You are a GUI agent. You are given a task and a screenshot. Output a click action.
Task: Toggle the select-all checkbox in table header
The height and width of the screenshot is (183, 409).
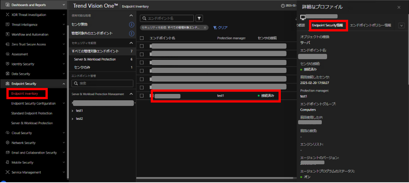click(x=142, y=38)
